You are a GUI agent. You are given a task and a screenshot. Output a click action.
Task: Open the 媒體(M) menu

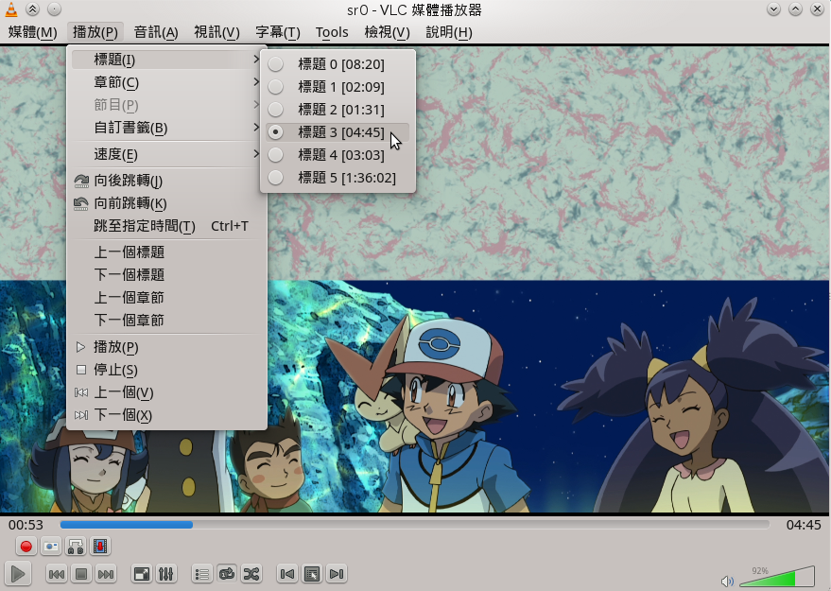(x=32, y=32)
